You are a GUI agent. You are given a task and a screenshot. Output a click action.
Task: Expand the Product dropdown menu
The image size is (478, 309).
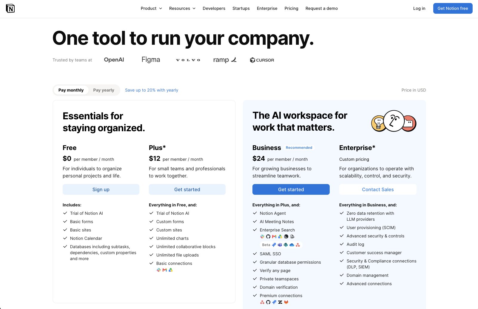[x=151, y=8]
